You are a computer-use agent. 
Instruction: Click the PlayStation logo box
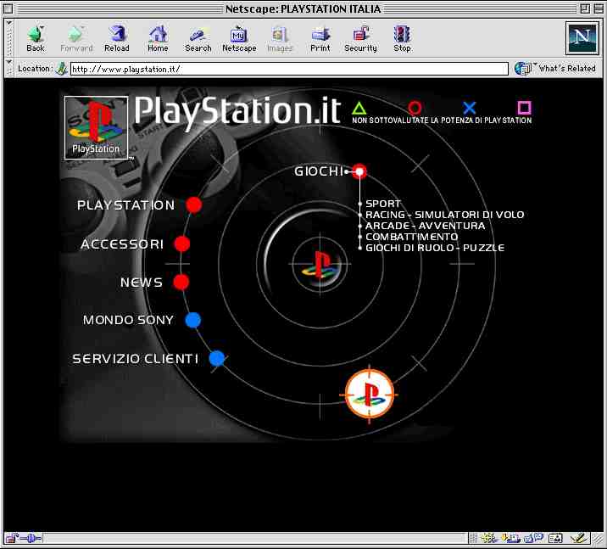[96, 128]
